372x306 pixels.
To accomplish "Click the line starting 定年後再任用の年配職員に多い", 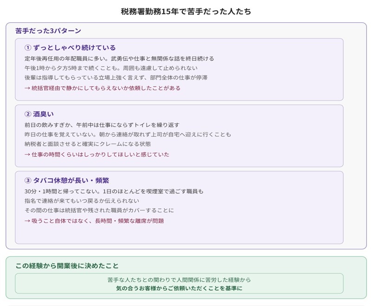I will tap(119, 58).
